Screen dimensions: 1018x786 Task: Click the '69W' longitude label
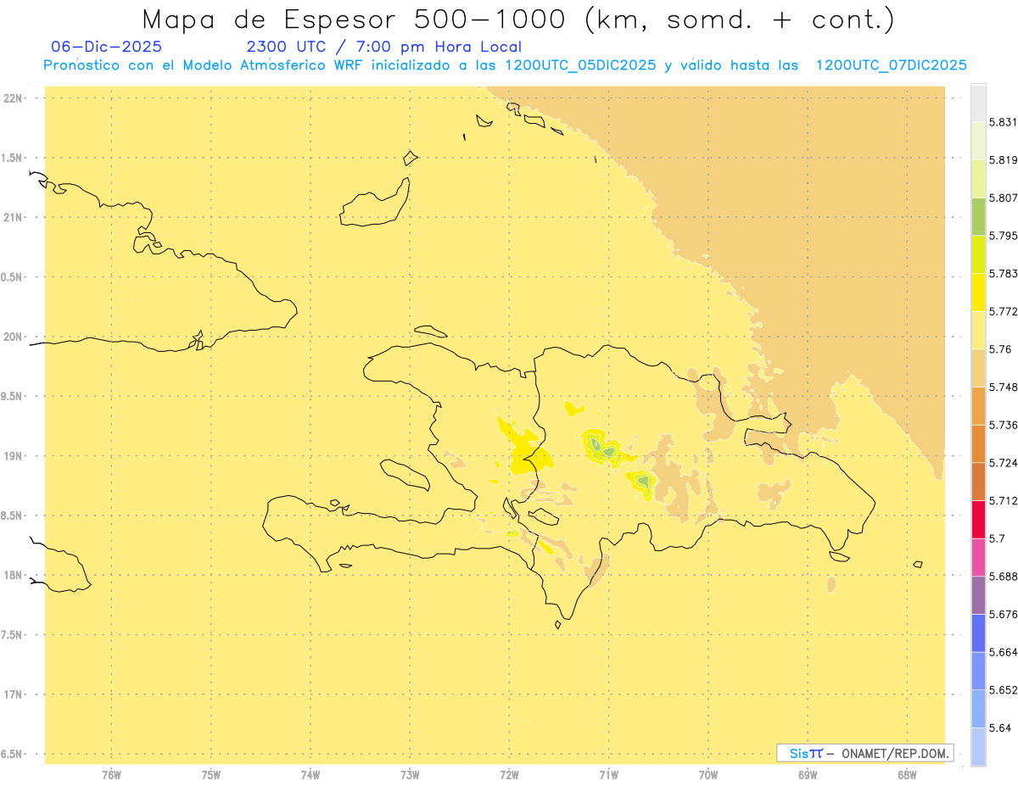coord(807,774)
